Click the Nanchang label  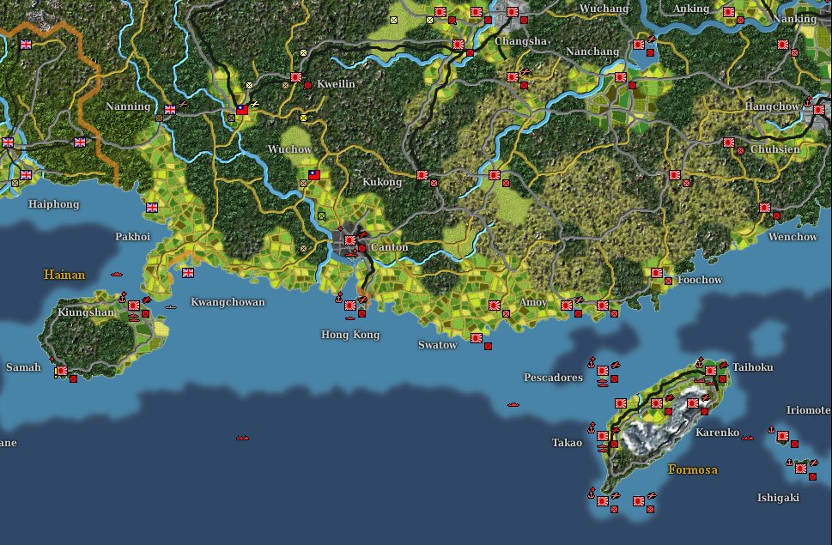click(592, 51)
